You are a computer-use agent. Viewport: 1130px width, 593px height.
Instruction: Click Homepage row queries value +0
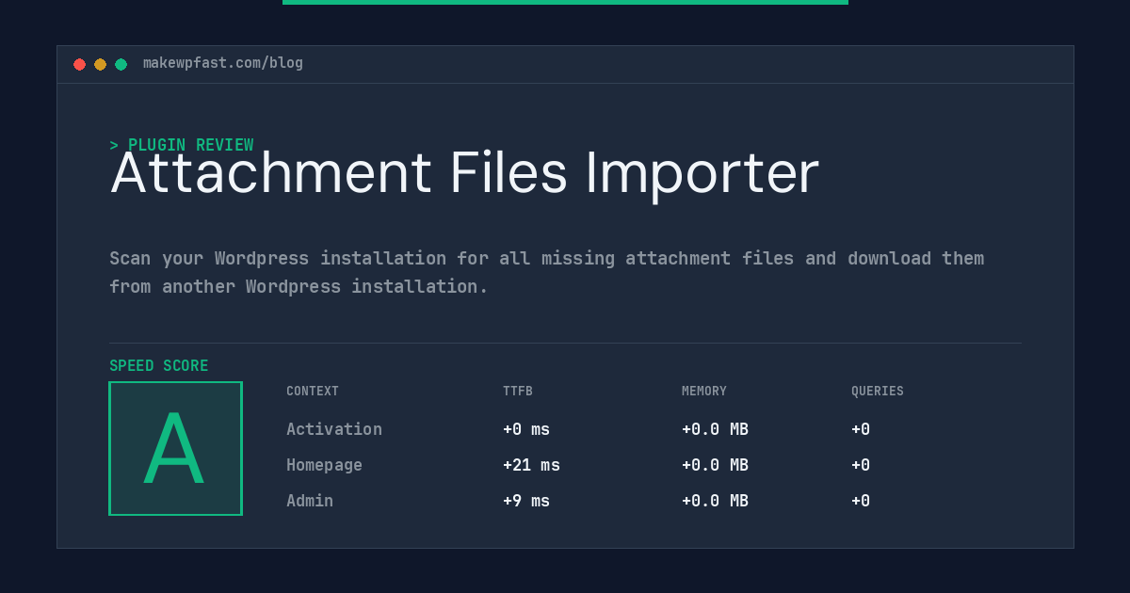tap(861, 465)
